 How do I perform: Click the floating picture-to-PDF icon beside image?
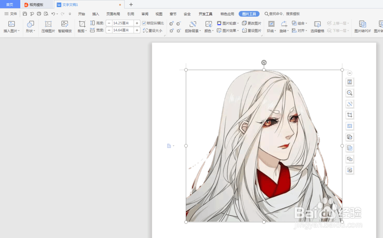[350, 148]
